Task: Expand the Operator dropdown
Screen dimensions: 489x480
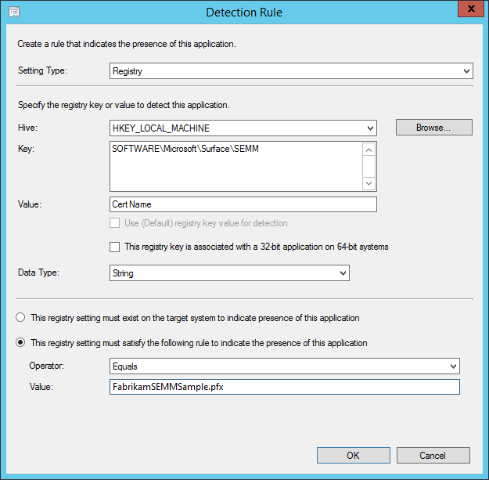Action: [285, 366]
